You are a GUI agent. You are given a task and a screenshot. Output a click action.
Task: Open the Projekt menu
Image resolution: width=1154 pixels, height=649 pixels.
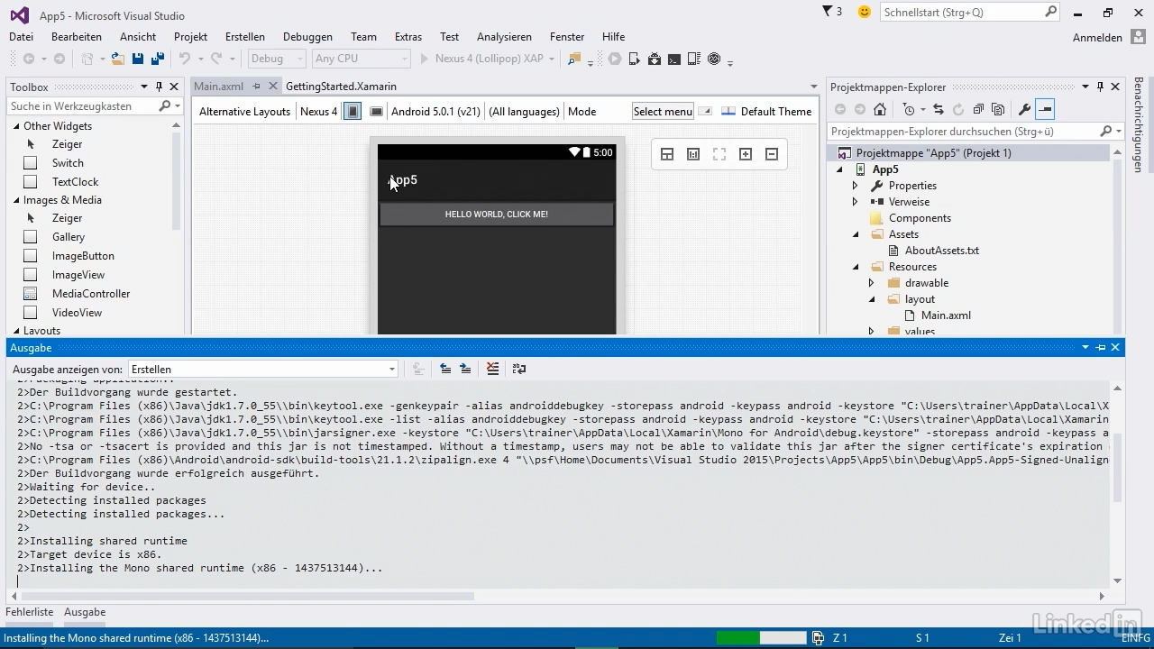191,37
